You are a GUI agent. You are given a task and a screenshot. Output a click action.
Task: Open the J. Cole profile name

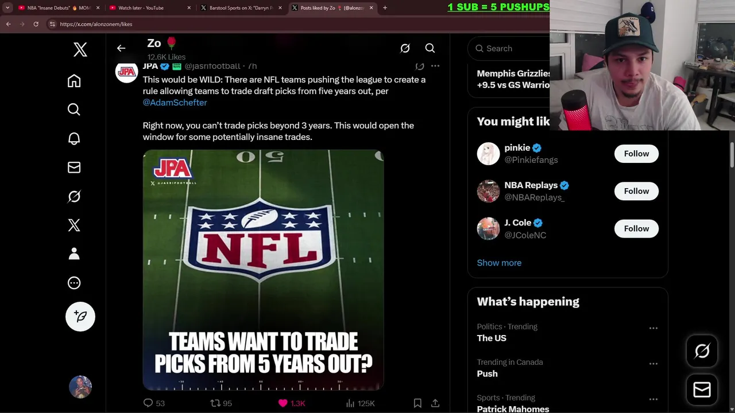[x=517, y=223]
